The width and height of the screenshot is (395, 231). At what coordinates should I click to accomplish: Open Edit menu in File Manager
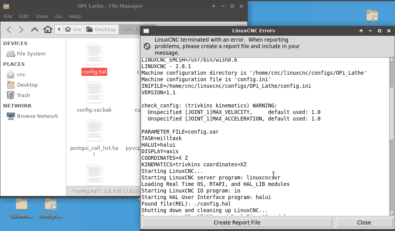(24, 16)
